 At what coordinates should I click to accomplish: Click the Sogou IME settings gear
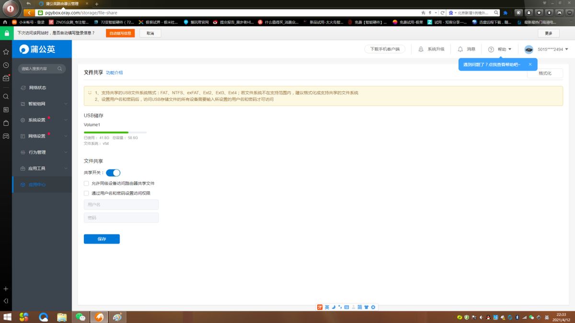(x=373, y=307)
